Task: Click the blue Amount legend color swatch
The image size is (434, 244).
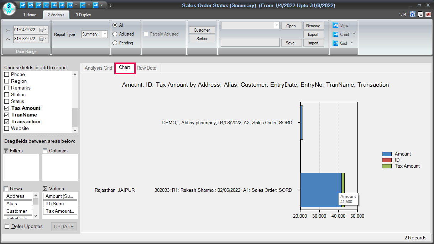Action: tap(387, 154)
